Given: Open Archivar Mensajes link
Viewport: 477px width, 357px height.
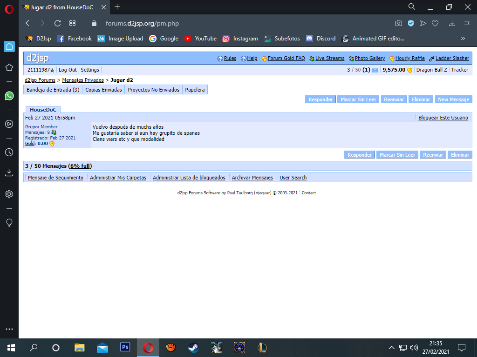Looking at the screenshot, I should click(x=252, y=178).
